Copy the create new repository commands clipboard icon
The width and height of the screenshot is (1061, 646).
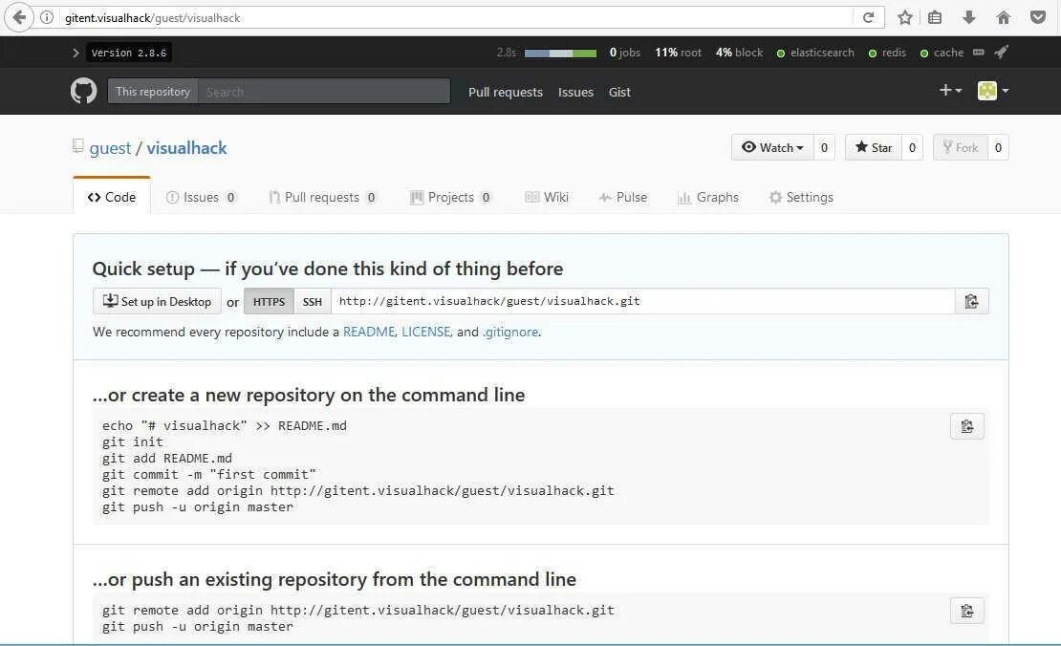click(967, 426)
